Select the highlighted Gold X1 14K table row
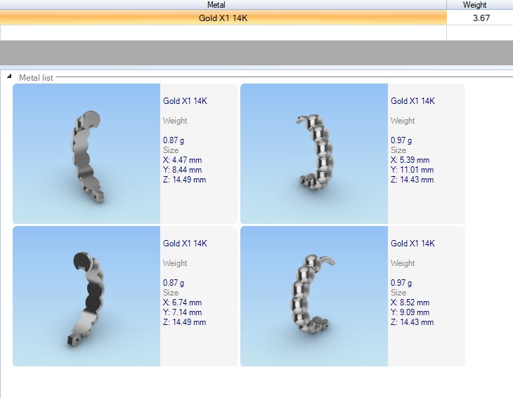The image size is (513, 398). pos(223,18)
